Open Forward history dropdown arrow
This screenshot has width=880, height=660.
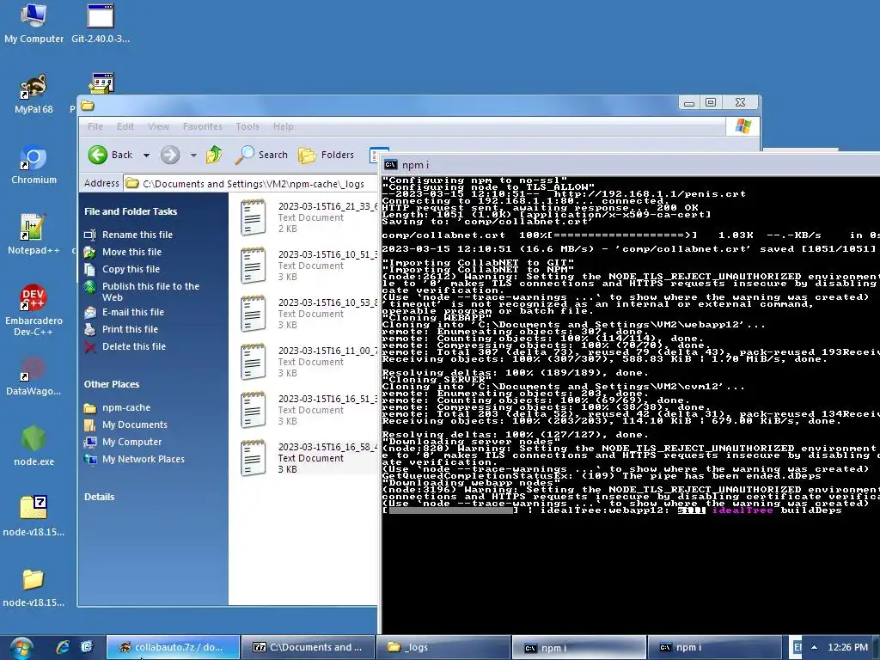pos(193,155)
